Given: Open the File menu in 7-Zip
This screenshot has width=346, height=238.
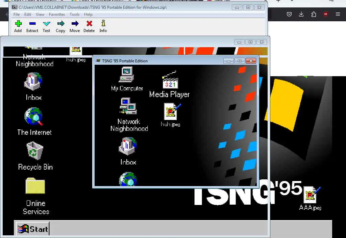Looking at the screenshot, I should point(17,14).
